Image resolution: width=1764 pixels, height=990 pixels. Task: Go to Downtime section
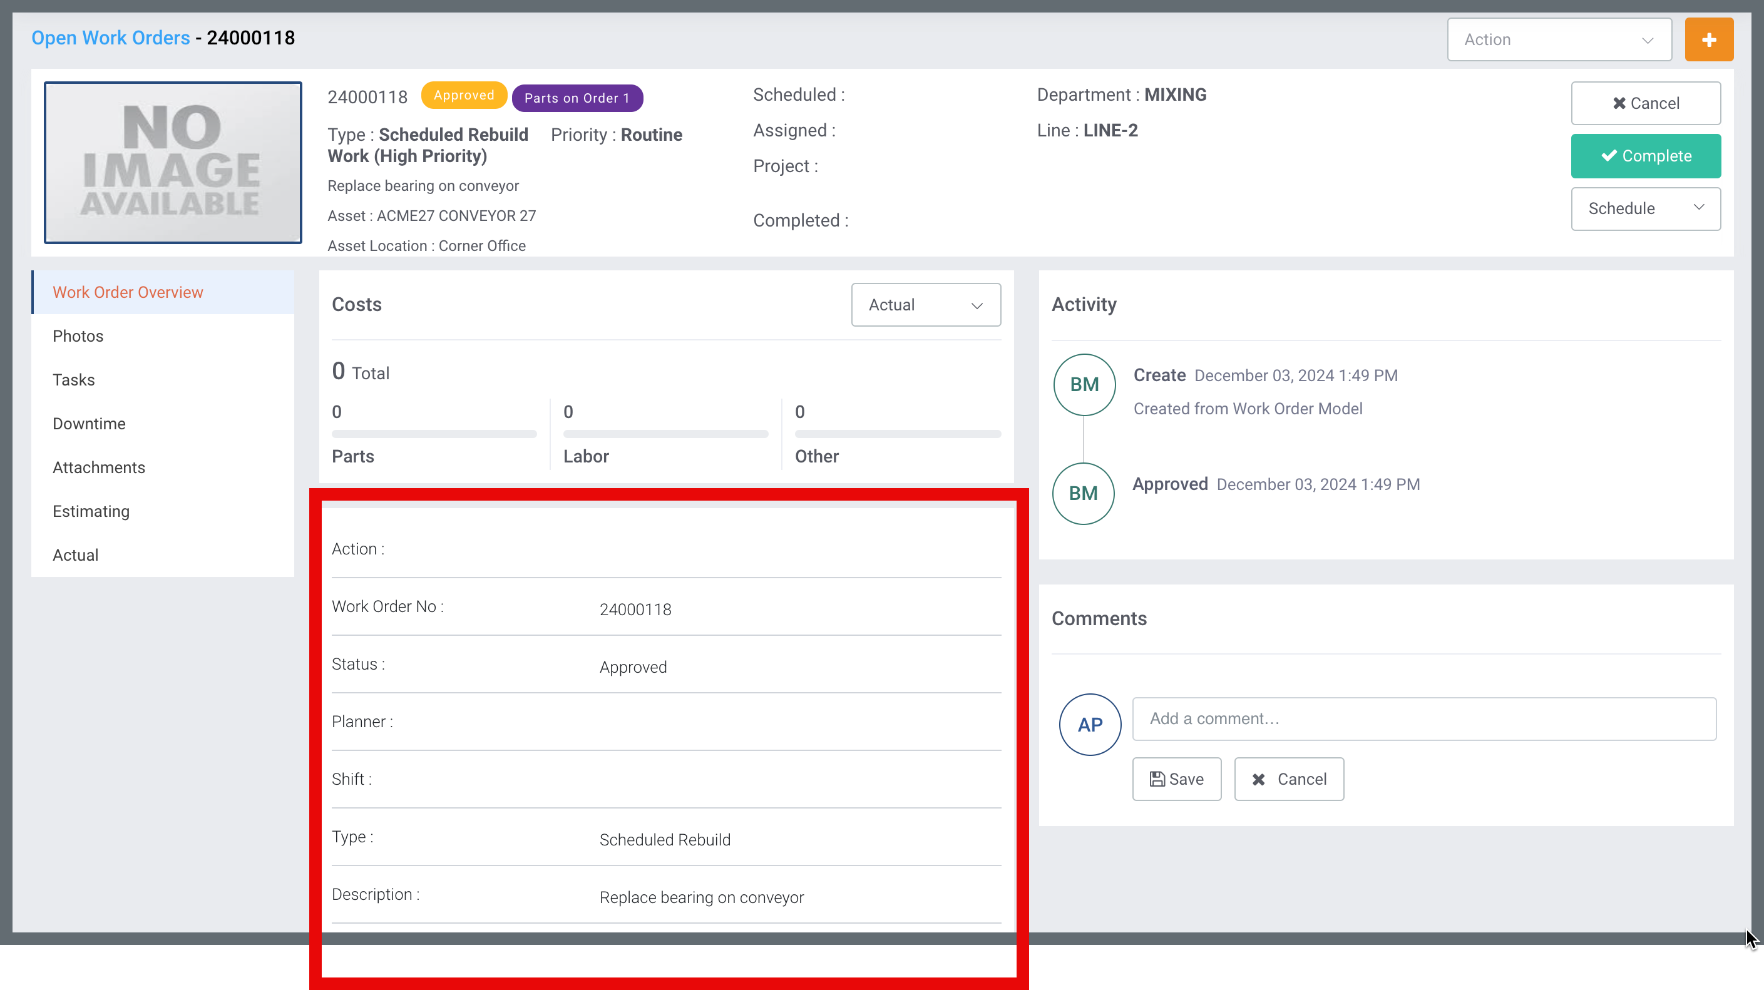[x=89, y=424]
